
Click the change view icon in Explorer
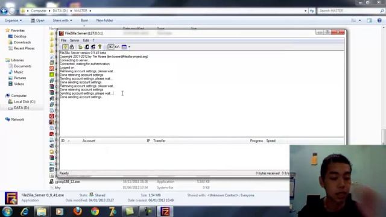coord(353,20)
